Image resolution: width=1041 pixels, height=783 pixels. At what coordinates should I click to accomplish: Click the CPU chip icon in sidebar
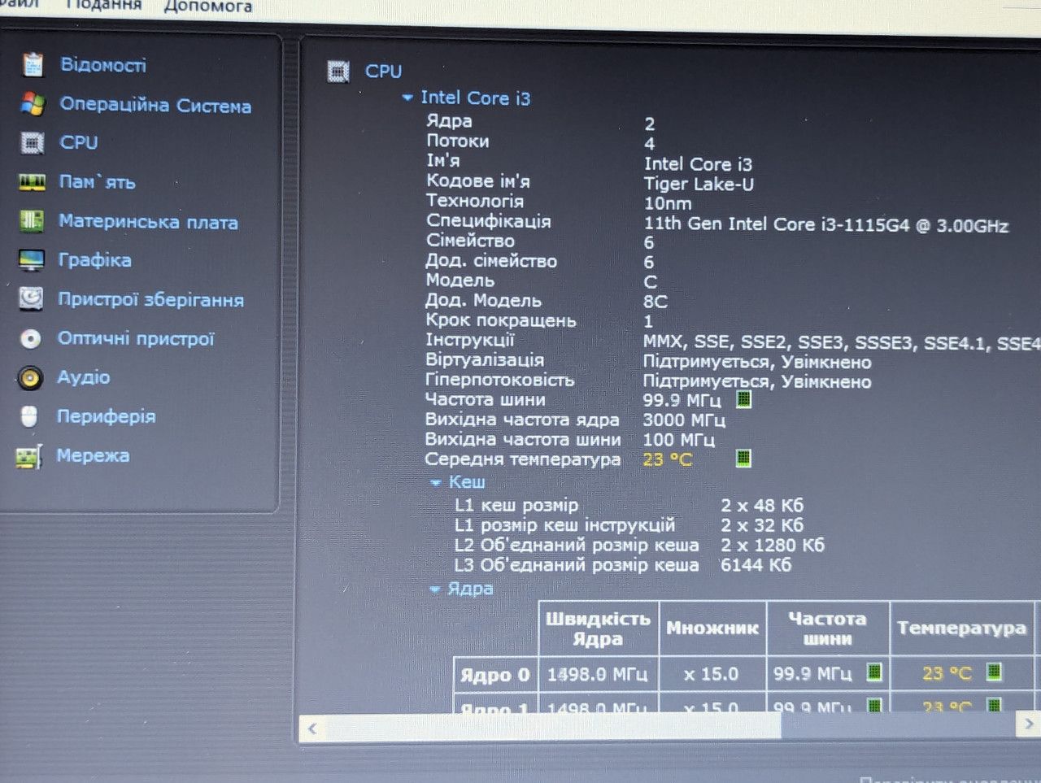pyautogui.click(x=33, y=143)
